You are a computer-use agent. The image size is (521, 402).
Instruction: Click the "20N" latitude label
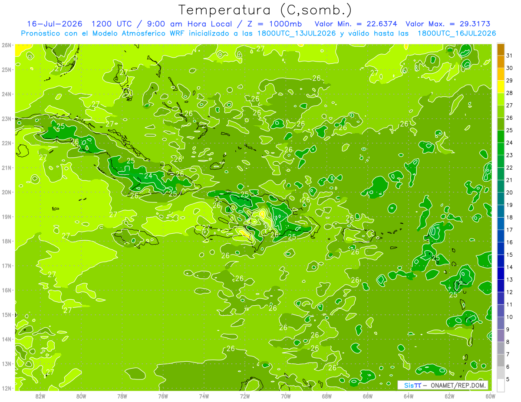7,192
